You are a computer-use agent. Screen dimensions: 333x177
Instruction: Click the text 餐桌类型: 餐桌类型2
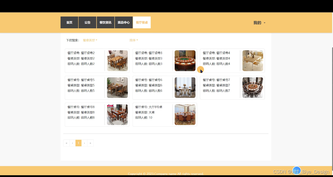tap(81, 58)
